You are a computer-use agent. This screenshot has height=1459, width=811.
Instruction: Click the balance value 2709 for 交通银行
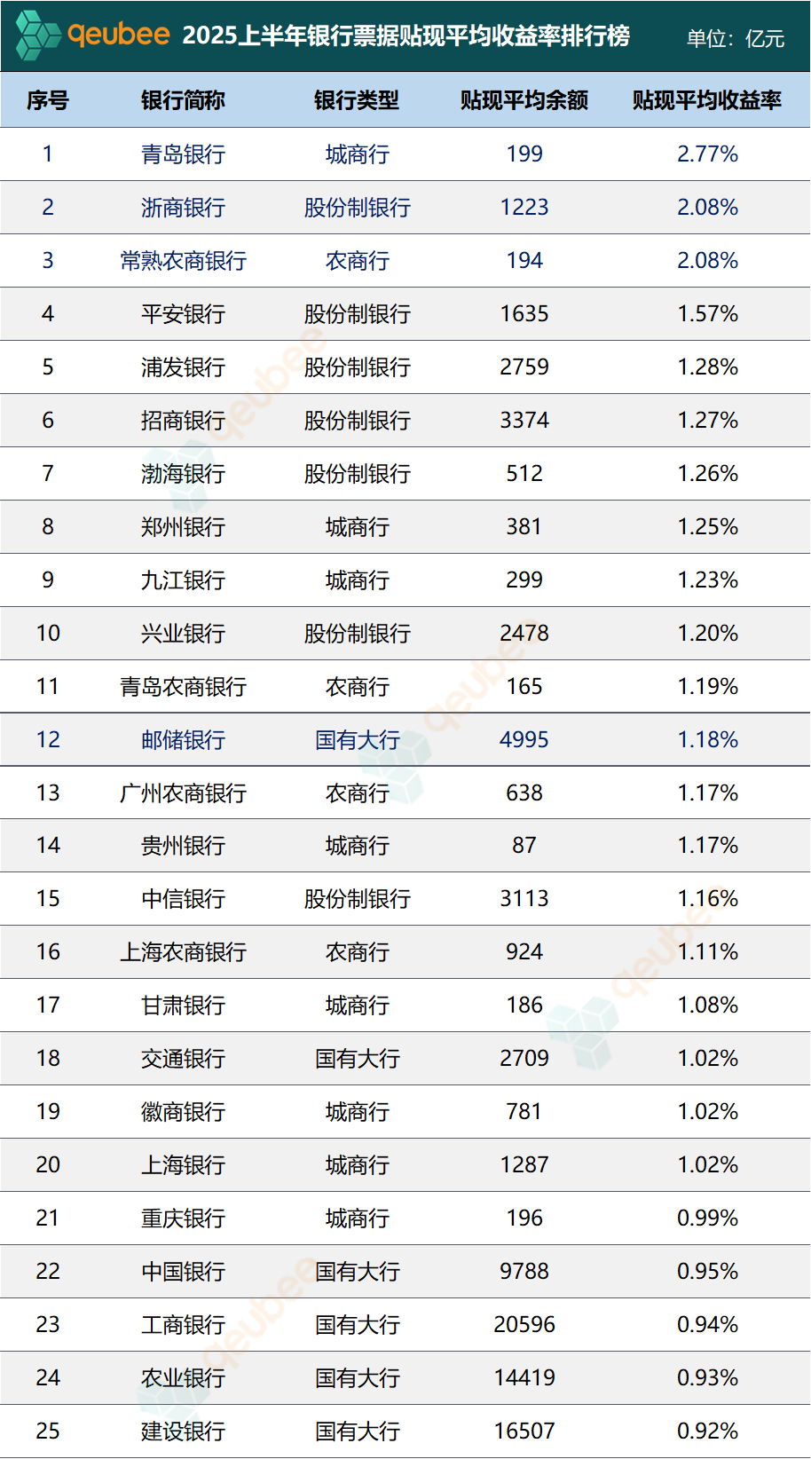(x=524, y=1059)
